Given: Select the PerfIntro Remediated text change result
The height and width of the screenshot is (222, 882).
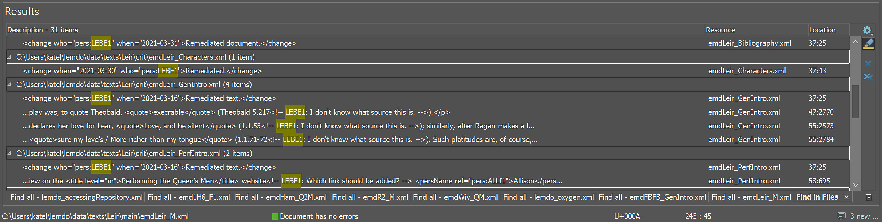Looking at the screenshot, I should tap(428, 167).
